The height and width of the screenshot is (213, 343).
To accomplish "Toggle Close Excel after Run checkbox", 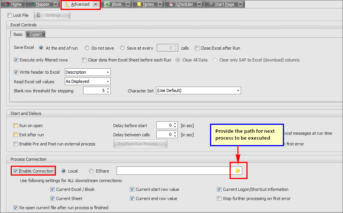I will 197,48.
